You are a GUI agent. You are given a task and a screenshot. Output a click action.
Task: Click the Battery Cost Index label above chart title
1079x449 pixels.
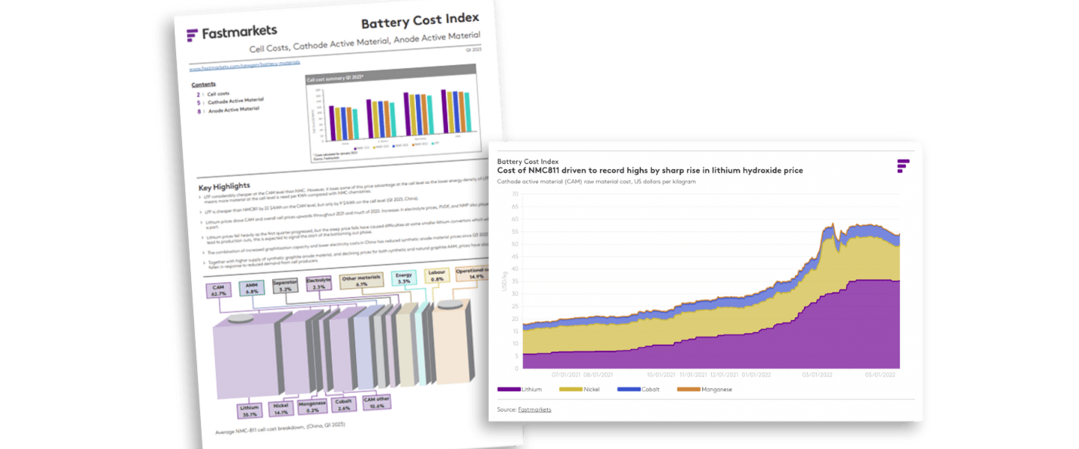(528, 161)
